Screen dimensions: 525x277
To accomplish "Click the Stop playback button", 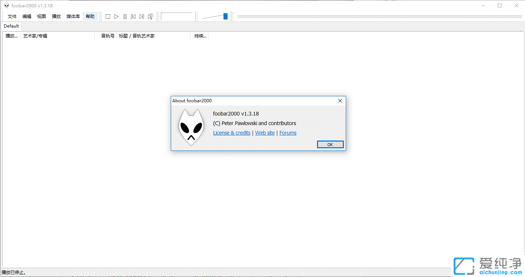I will click(x=108, y=17).
